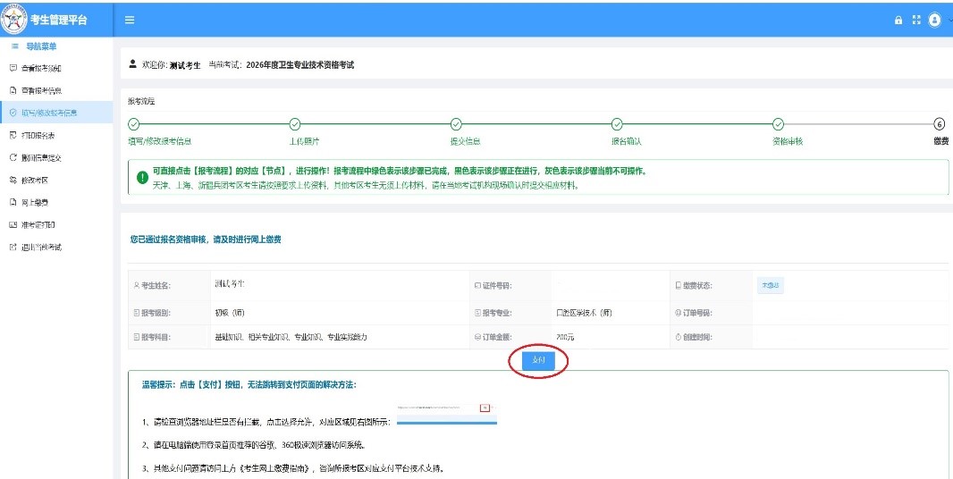Collapse sidebar using the hamburger menu icon
This screenshot has width=953, height=479.
tap(130, 20)
